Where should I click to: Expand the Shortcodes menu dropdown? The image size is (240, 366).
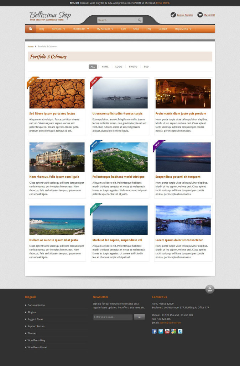(x=81, y=29)
